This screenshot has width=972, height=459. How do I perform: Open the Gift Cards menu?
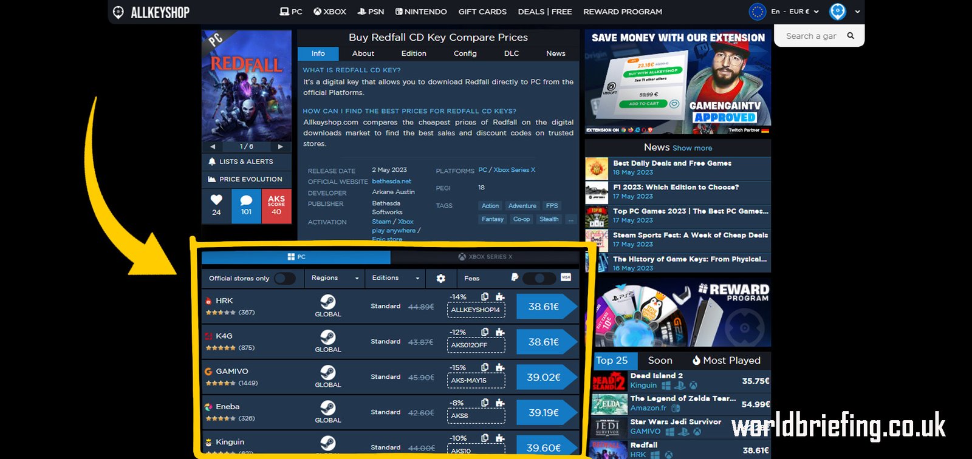[482, 12]
